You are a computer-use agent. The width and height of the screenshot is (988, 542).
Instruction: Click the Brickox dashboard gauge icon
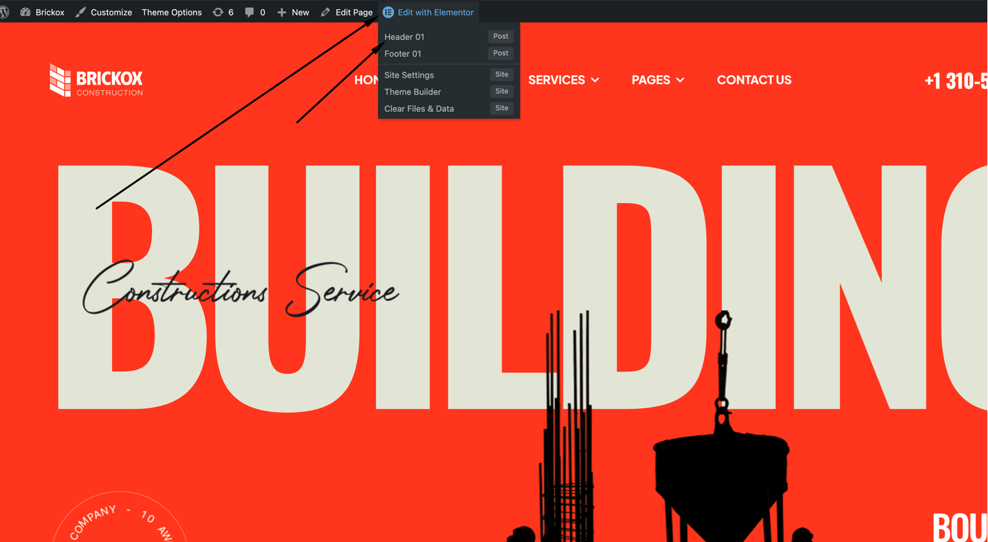pos(25,12)
